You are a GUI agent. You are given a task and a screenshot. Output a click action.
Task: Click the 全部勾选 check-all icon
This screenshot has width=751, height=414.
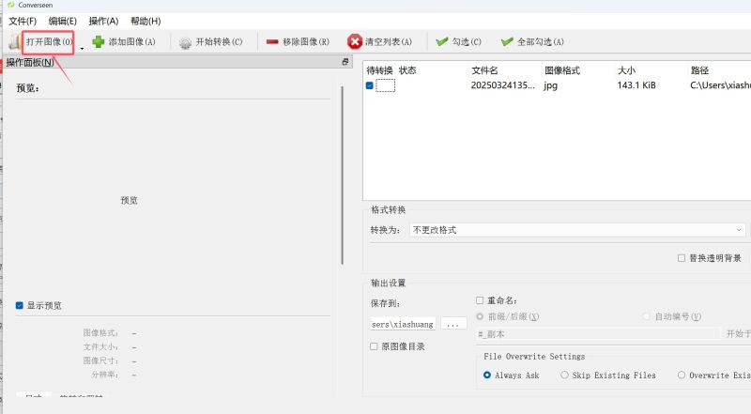point(507,41)
